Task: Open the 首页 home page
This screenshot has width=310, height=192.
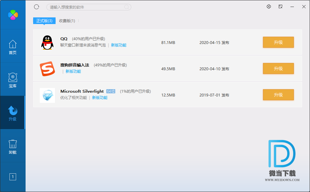Action: click(x=13, y=47)
